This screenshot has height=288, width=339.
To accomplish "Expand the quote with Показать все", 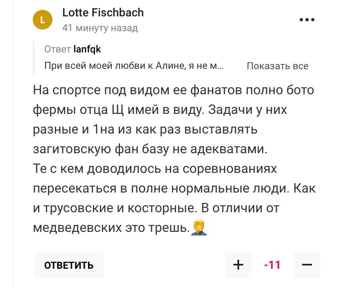I will pos(278,66).
